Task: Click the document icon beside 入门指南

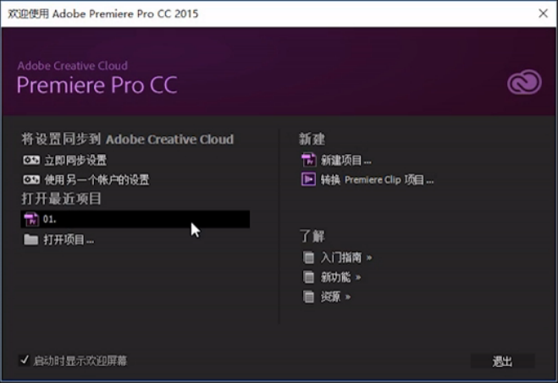Action: pos(308,258)
